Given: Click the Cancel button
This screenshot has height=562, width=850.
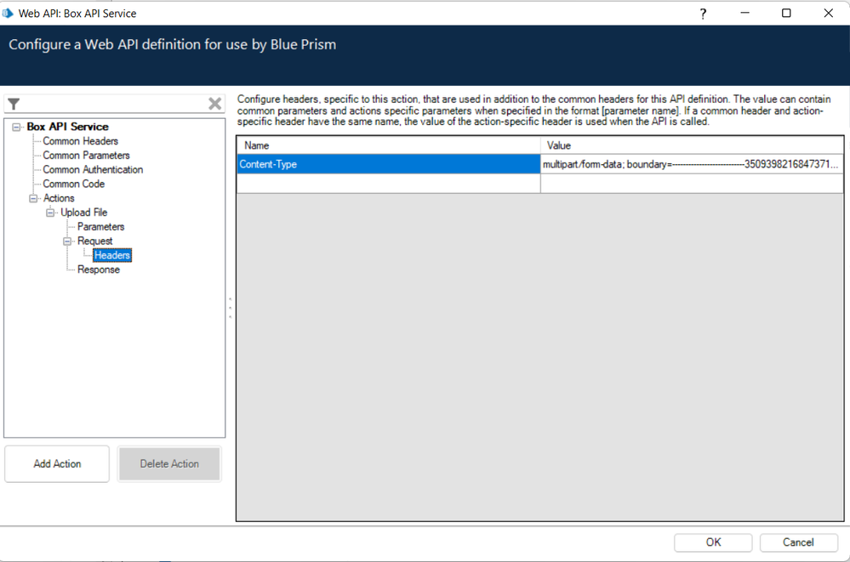Looking at the screenshot, I should tap(798, 542).
